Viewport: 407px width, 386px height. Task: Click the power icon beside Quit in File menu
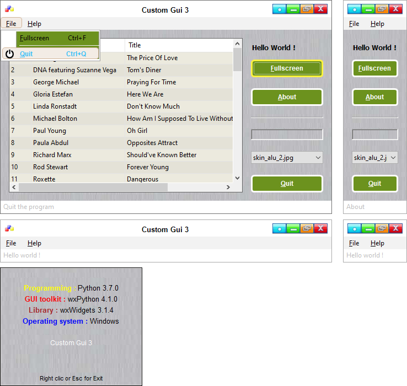point(9,54)
